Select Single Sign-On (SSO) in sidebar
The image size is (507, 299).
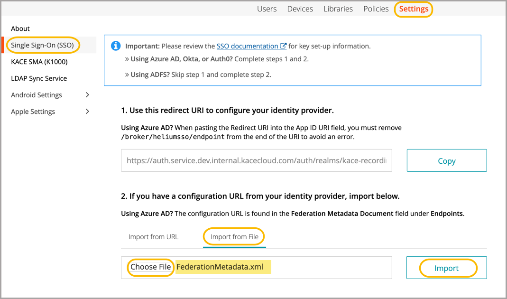coord(42,45)
